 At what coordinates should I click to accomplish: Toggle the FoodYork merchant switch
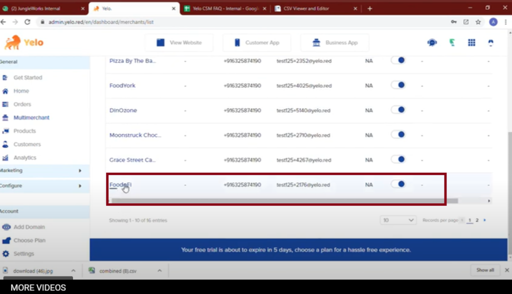coord(398,85)
